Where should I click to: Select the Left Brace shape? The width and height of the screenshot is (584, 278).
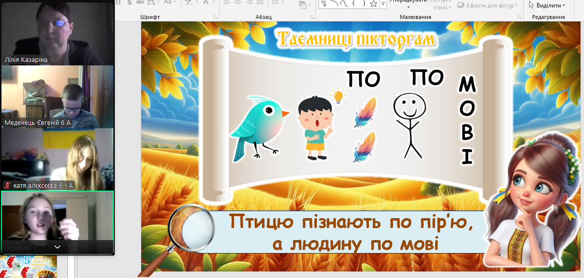(x=354, y=3)
